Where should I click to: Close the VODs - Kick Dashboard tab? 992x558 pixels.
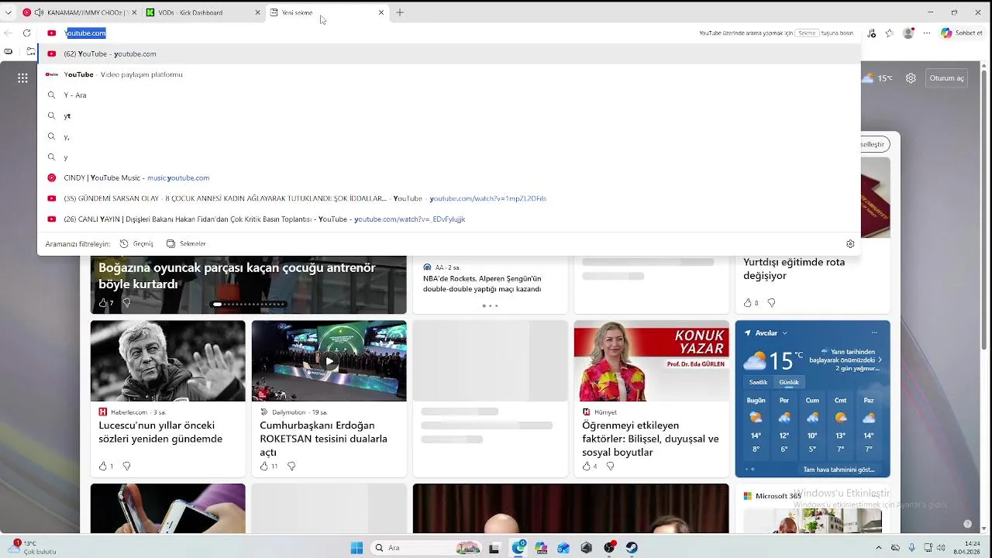click(257, 12)
